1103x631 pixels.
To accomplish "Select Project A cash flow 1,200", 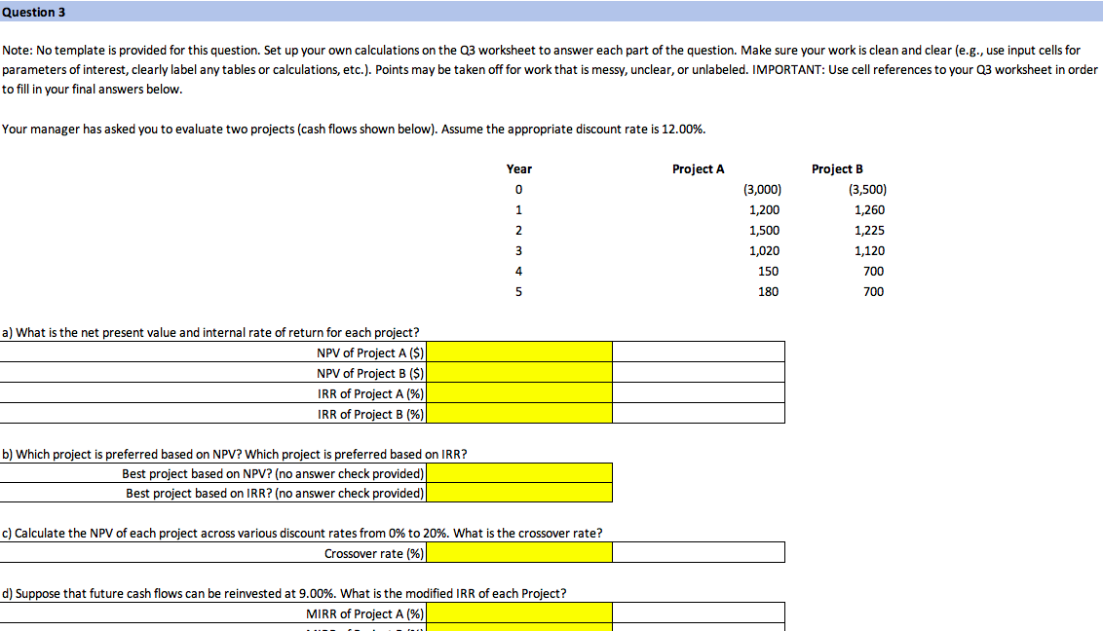I will point(764,209).
